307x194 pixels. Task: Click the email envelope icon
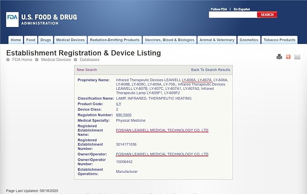coord(297,57)
